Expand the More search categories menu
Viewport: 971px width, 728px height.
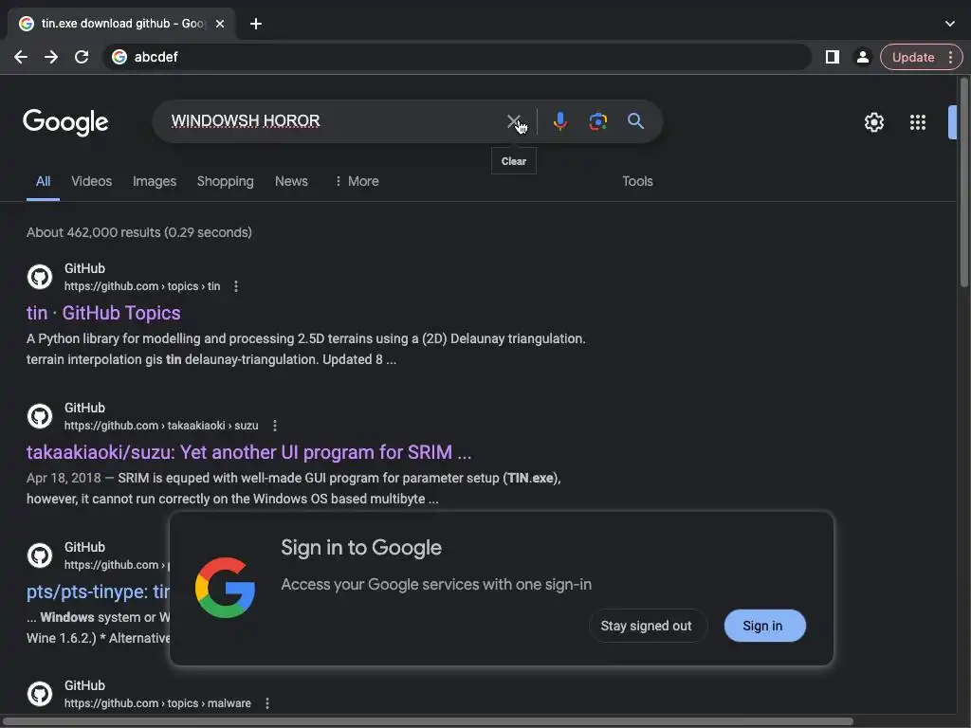coord(357,181)
